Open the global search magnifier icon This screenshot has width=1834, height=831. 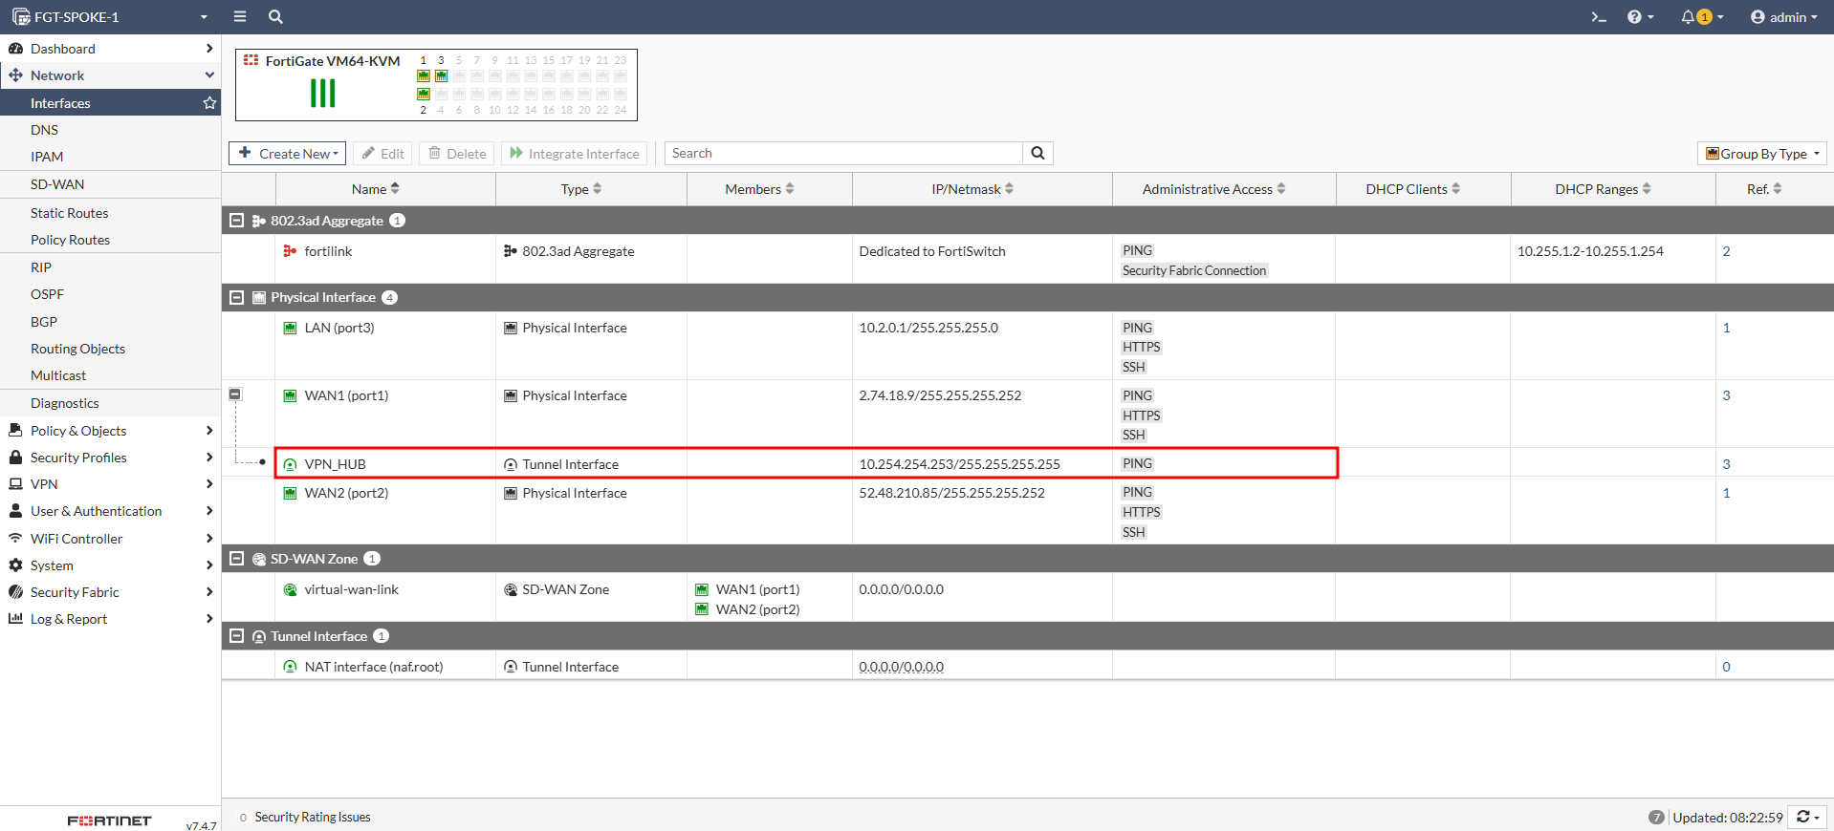275,16
